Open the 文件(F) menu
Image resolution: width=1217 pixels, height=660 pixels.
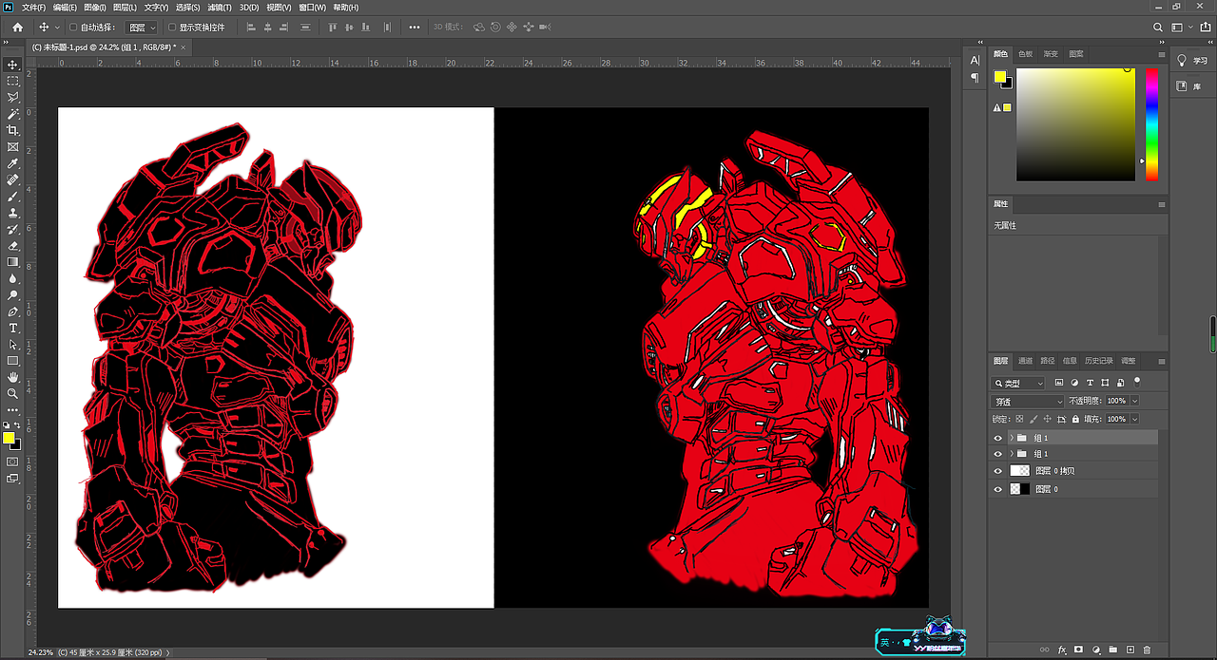(33, 7)
